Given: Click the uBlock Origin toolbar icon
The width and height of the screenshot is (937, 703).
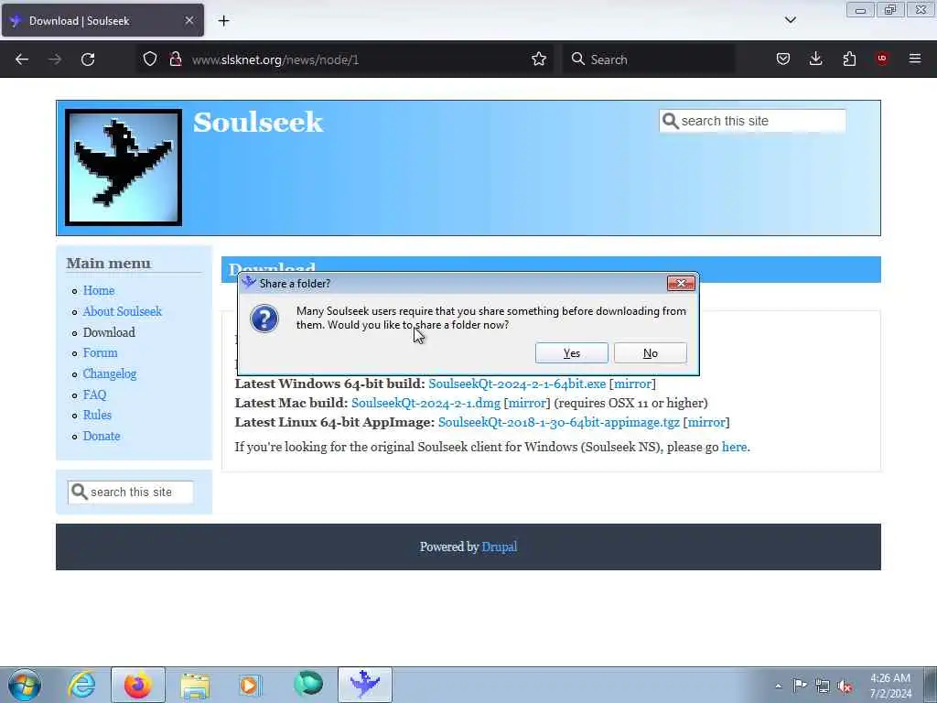Looking at the screenshot, I should tap(882, 59).
